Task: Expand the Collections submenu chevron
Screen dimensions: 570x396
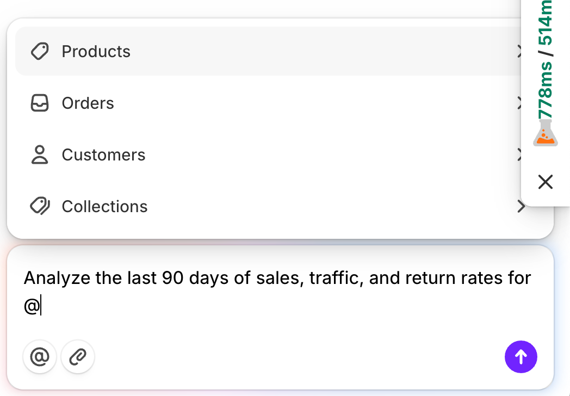Action: 521,207
